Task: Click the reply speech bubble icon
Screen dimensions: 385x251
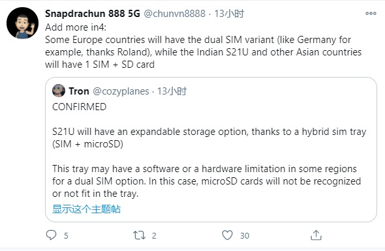Action: (51, 235)
